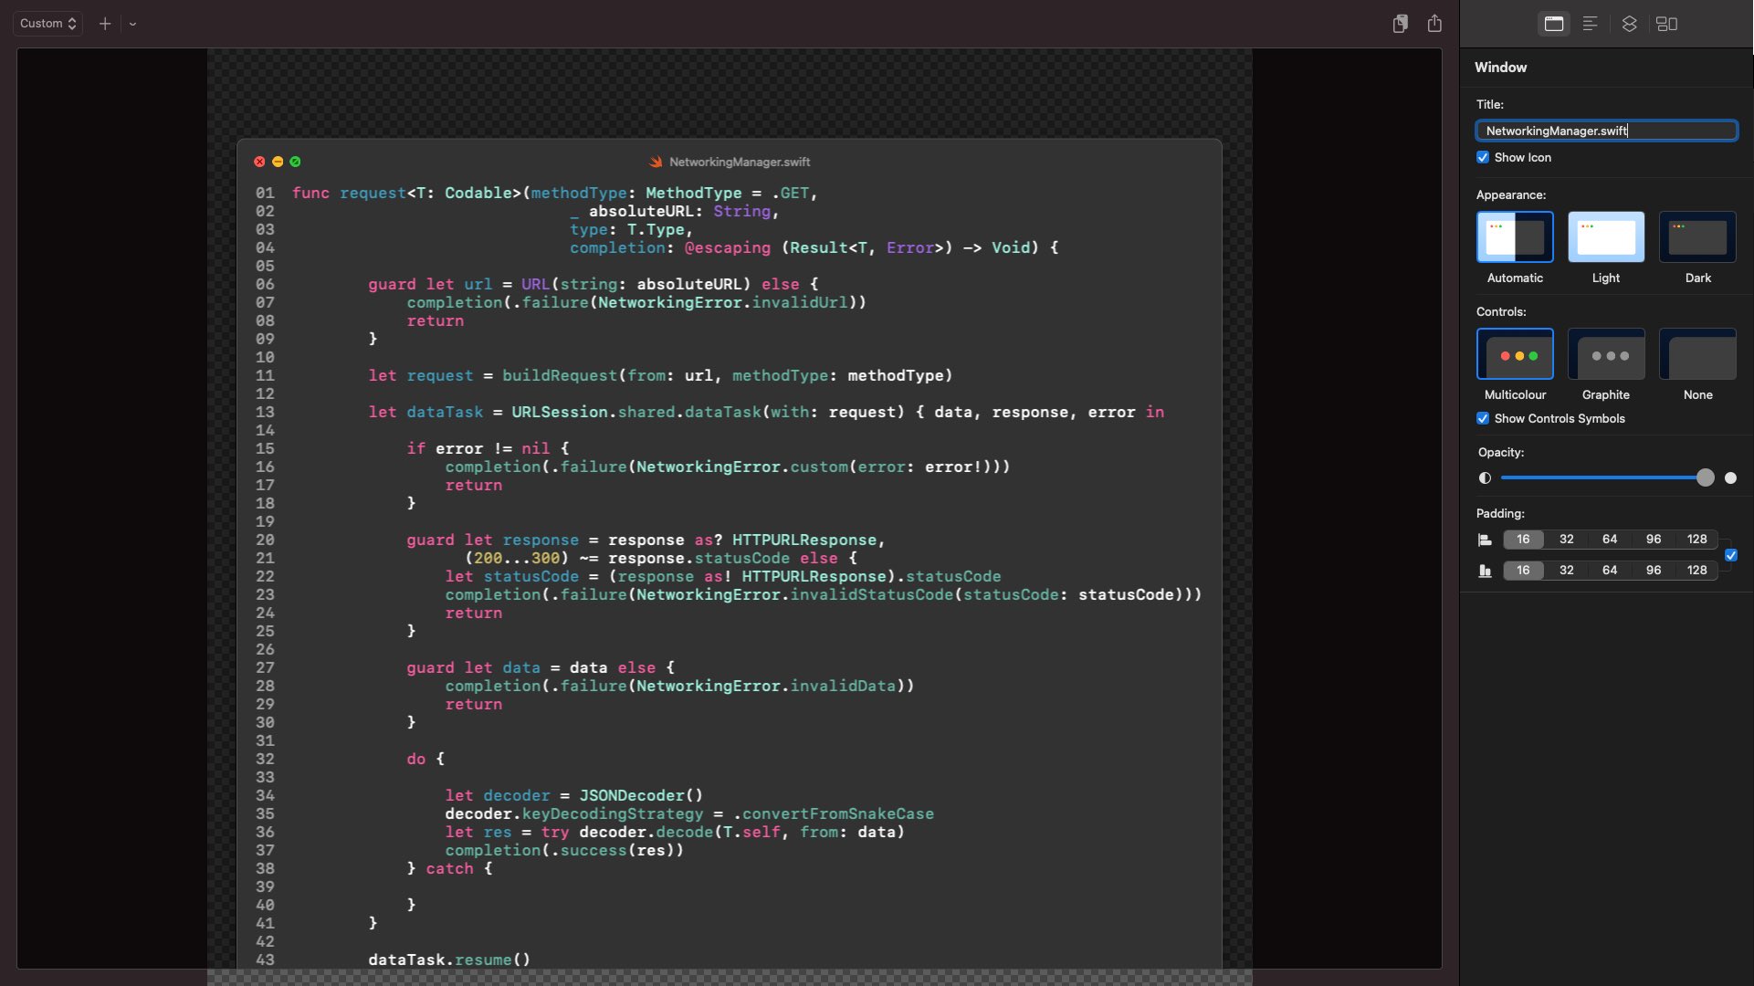Toggle the Show Icon checkbox
The width and height of the screenshot is (1754, 986).
tap(1483, 157)
